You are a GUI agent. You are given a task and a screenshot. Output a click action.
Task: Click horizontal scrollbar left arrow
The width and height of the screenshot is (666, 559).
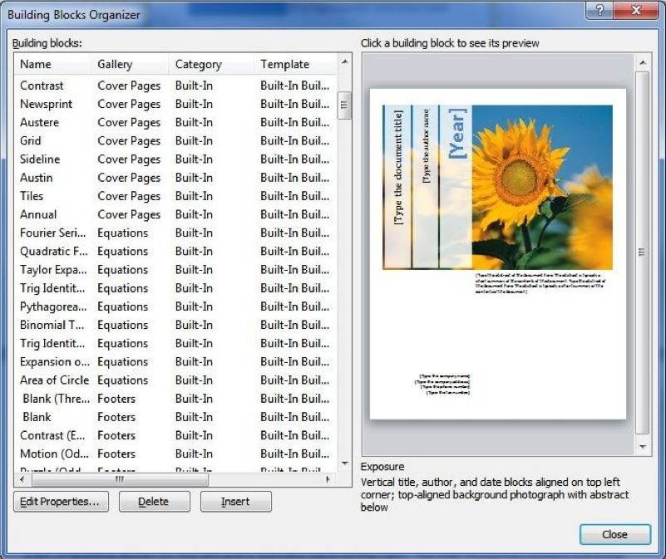[x=22, y=479]
